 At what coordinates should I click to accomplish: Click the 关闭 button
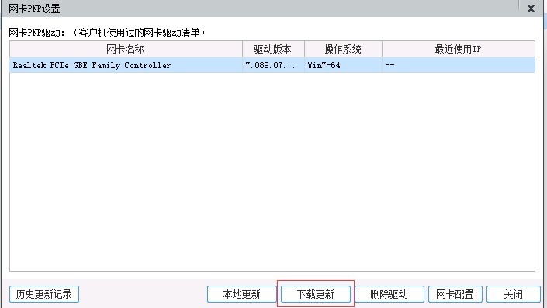pyautogui.click(x=513, y=294)
